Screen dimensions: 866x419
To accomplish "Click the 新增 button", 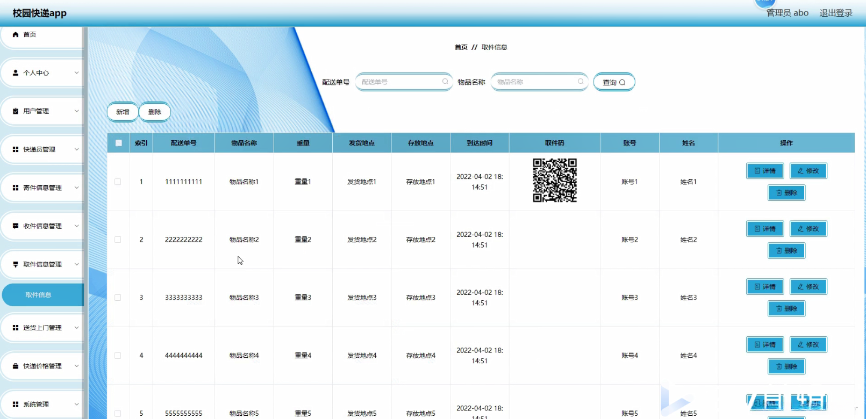I will click(123, 112).
